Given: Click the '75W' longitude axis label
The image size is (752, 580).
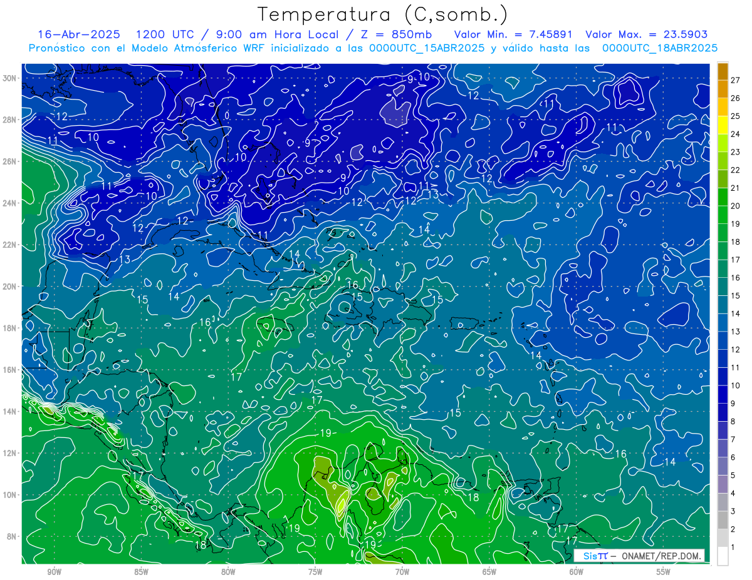Looking at the screenshot, I should pos(315,572).
